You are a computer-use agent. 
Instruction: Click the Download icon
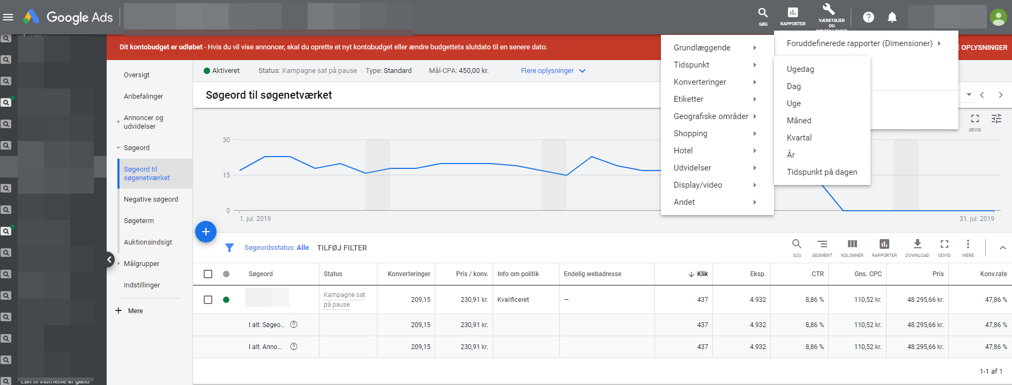point(917,248)
